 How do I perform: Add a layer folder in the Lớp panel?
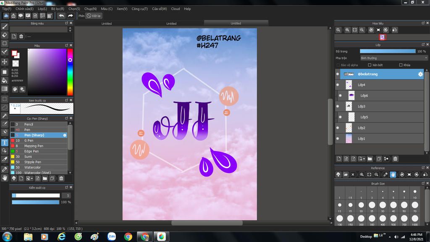[370, 158]
